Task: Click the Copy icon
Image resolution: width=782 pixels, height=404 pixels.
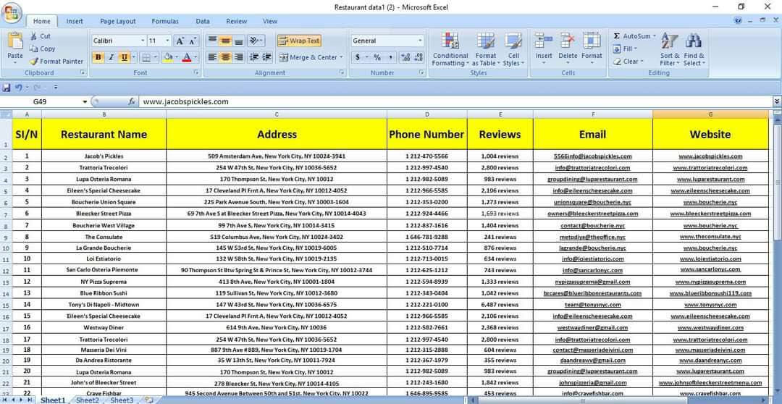Action: pyautogui.click(x=33, y=49)
